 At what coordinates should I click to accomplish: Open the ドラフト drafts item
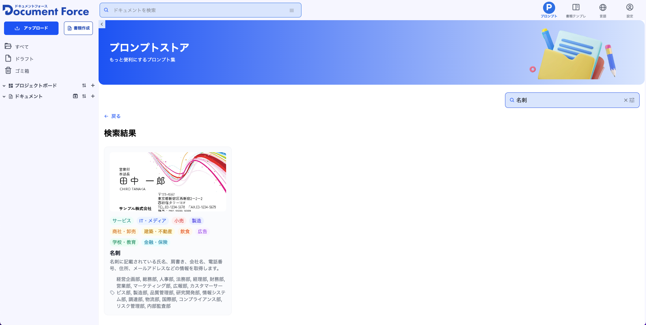pyautogui.click(x=20, y=58)
